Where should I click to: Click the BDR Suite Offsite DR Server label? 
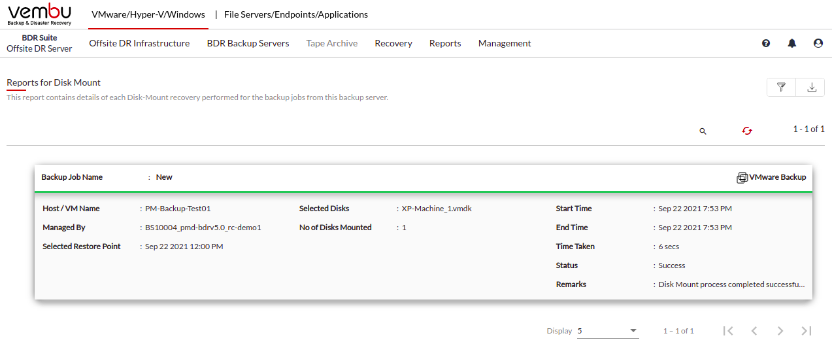[x=39, y=43]
